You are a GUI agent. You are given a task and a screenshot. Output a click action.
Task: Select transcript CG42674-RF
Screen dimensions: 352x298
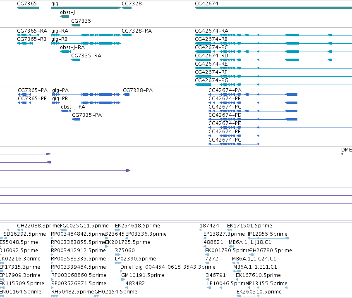click(273, 76)
